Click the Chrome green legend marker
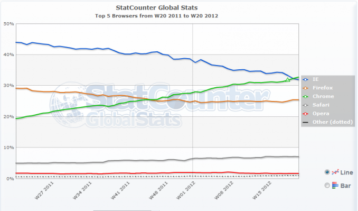 click(x=306, y=97)
